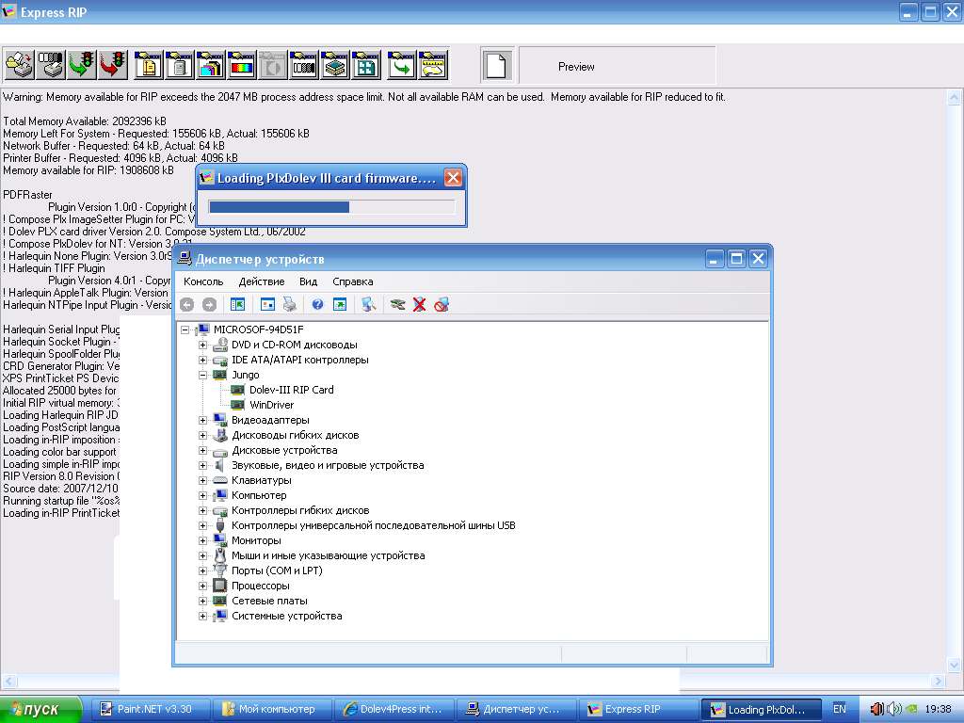The width and height of the screenshot is (964, 723).
Task: Open the Calibration Manager grayscale strip icon
Action: [x=304, y=65]
